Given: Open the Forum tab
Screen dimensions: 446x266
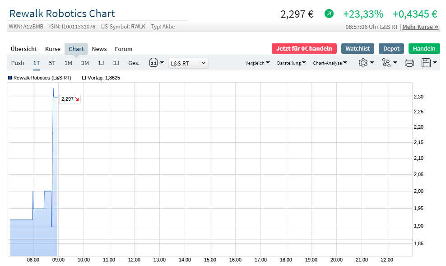Looking at the screenshot, I should tap(123, 49).
